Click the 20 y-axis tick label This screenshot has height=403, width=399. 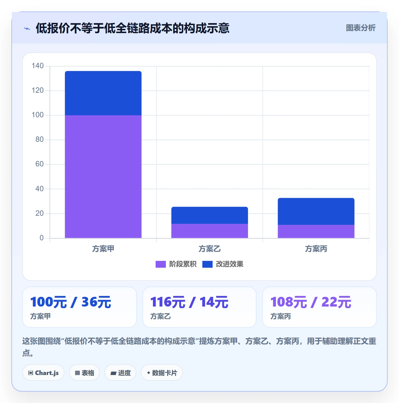tap(40, 213)
